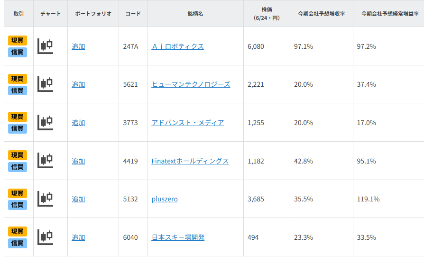
Task: Click 現買 button for code 5621
Action: tap(17, 79)
